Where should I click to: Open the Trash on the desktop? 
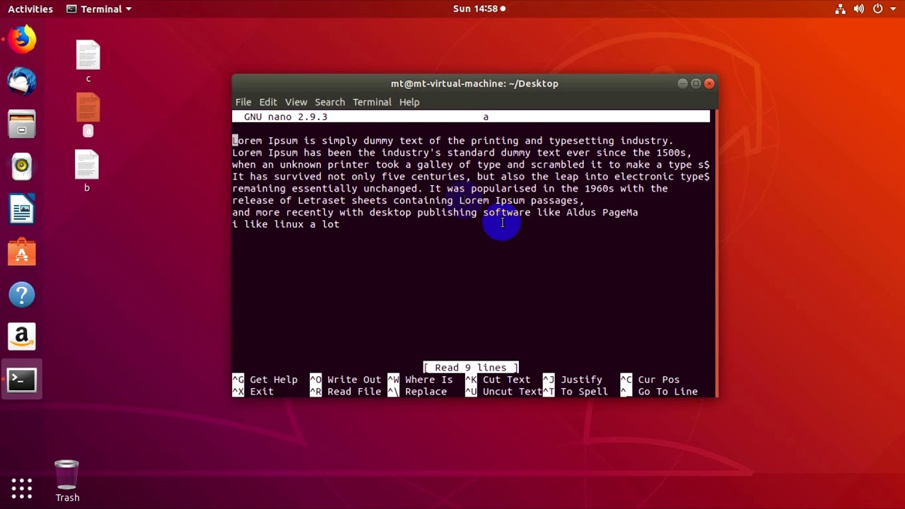[67, 481]
